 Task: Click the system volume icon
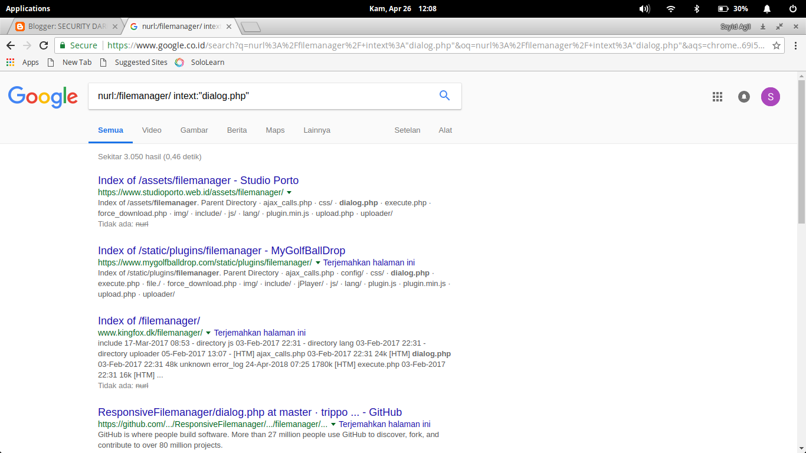coord(645,8)
